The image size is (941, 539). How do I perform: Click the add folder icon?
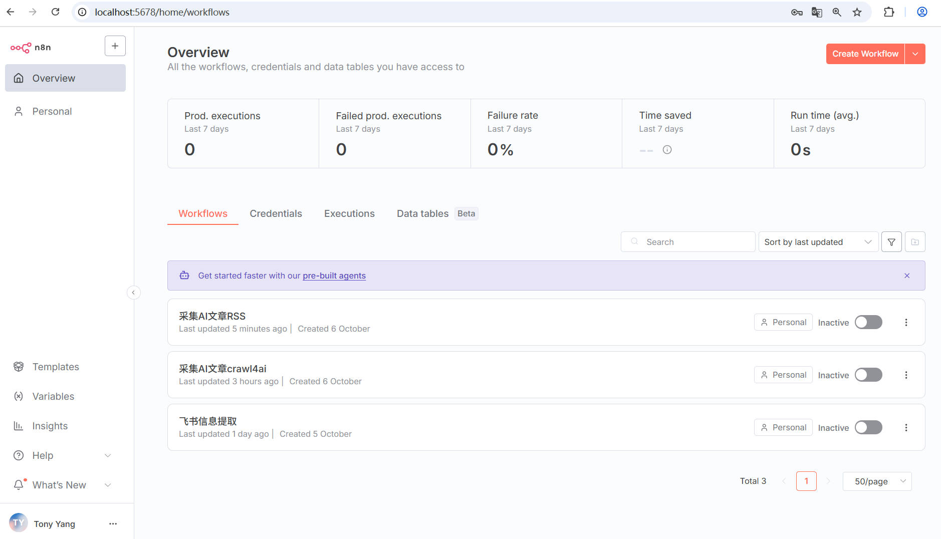(x=915, y=242)
